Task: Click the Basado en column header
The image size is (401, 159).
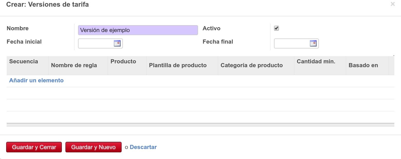Action: (363, 65)
